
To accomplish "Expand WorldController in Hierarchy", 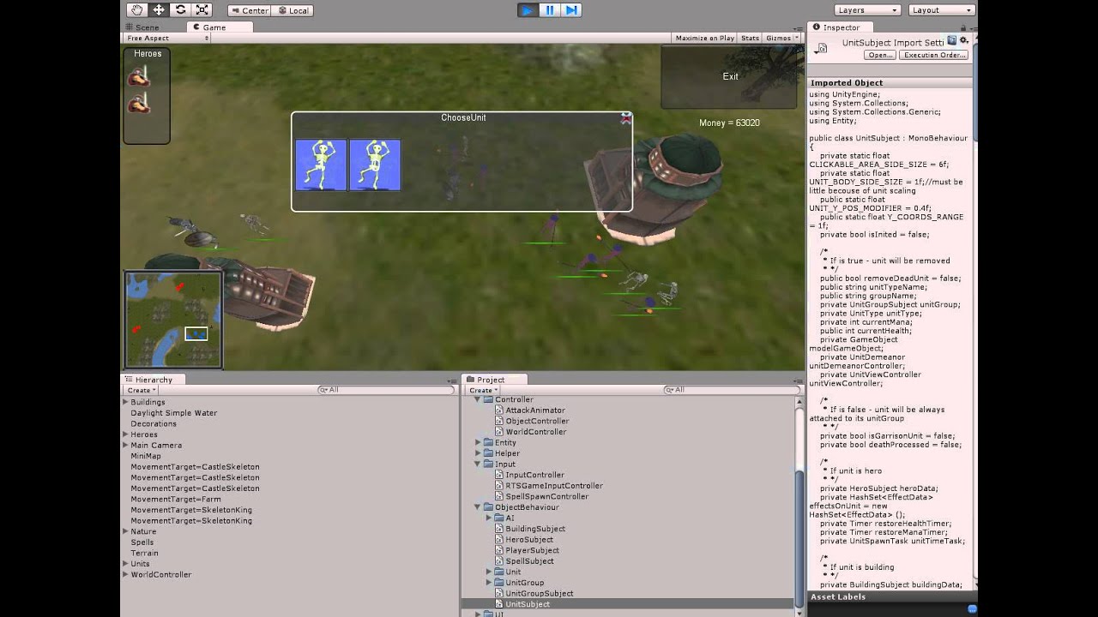I will click(x=125, y=574).
